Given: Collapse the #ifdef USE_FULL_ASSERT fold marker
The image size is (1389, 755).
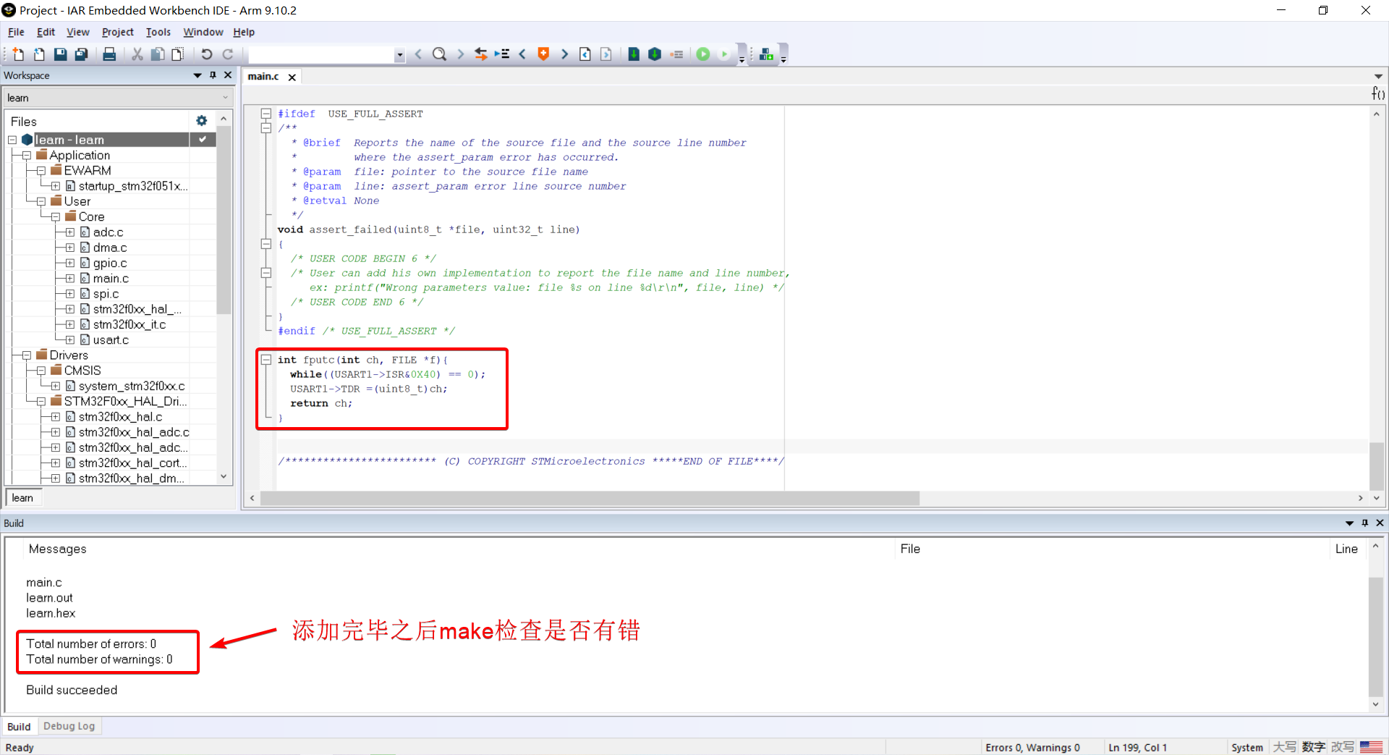Looking at the screenshot, I should 266,114.
